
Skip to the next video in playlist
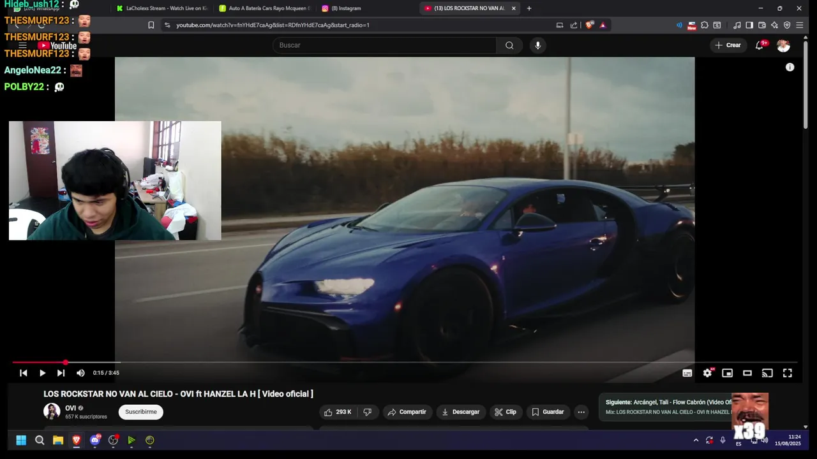[x=61, y=373]
